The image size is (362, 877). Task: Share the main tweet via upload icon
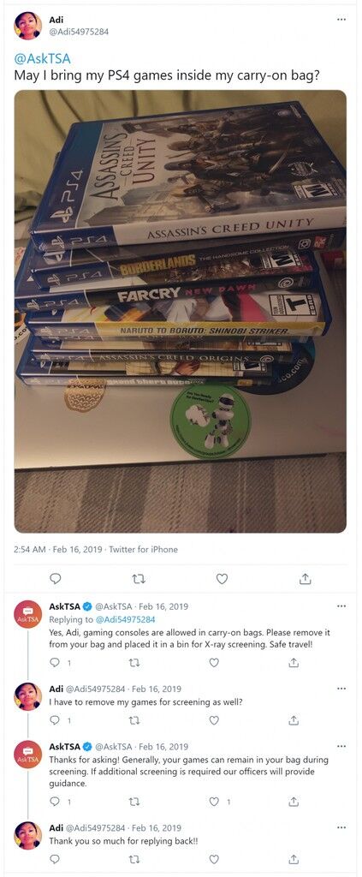pos(305,579)
